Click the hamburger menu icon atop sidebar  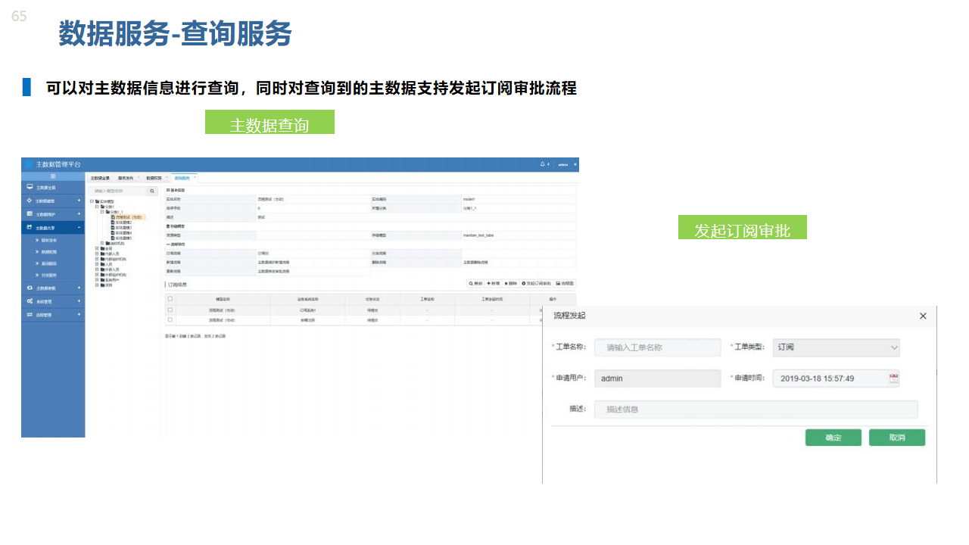[53, 176]
